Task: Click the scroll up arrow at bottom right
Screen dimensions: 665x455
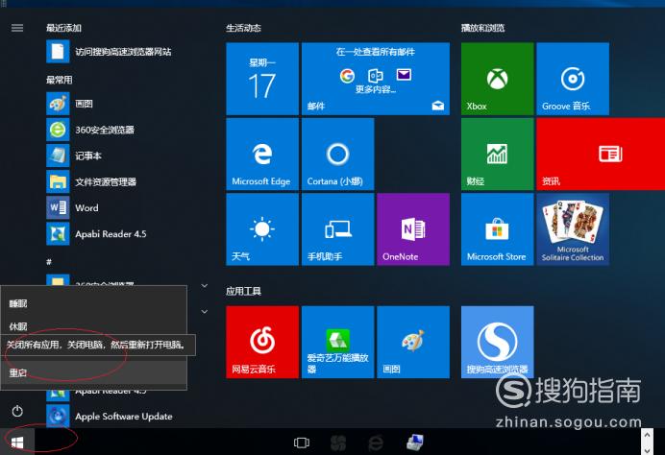Action: click(647, 435)
